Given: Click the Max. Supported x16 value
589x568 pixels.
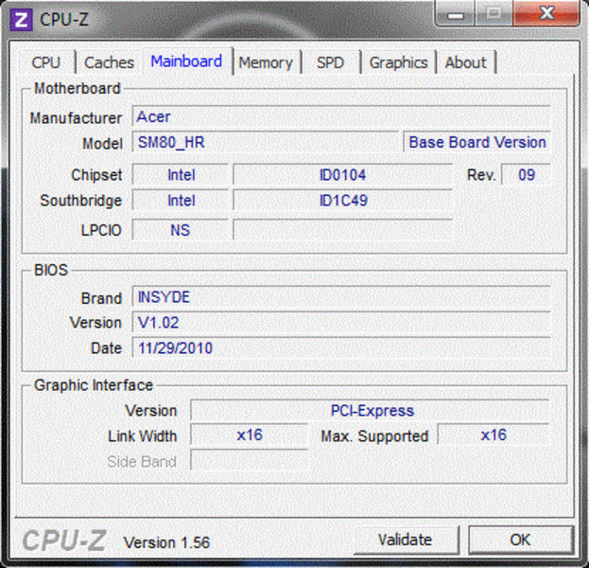Looking at the screenshot, I should click(494, 435).
